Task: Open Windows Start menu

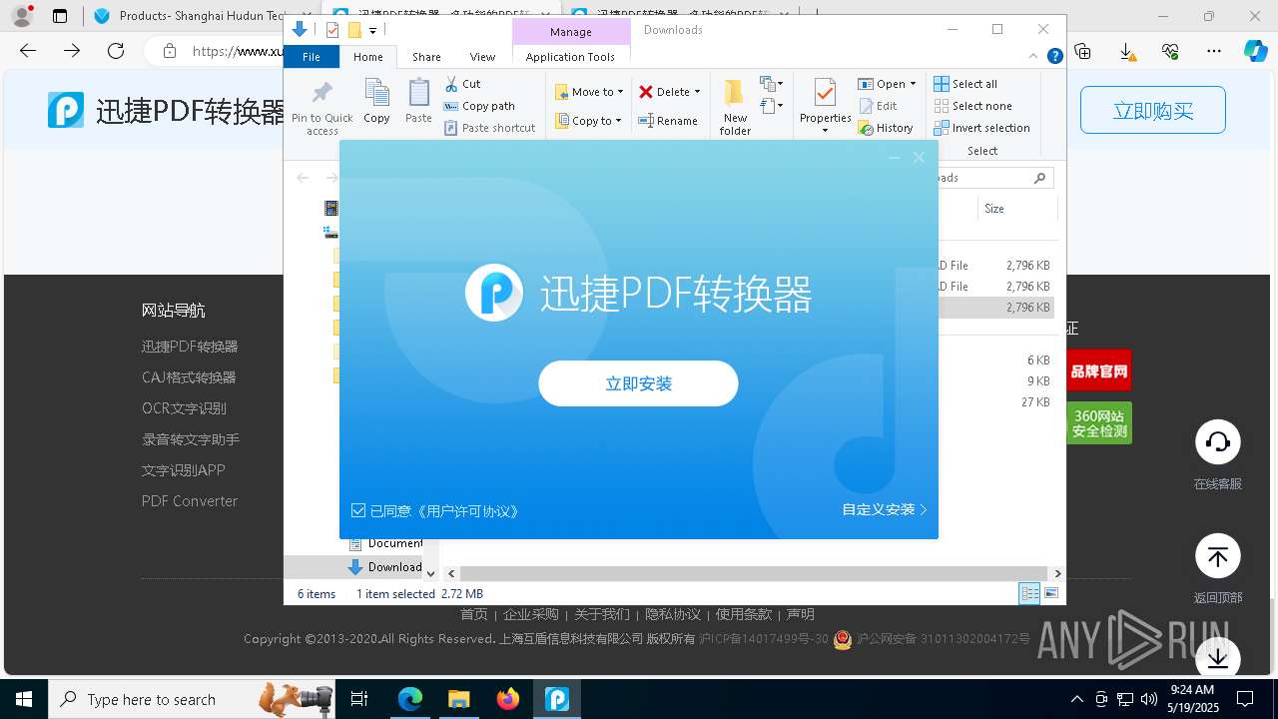Action: pyautogui.click(x=24, y=699)
